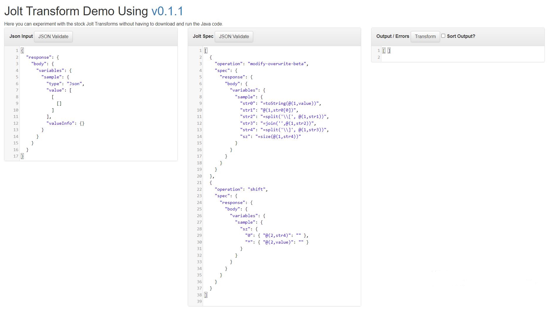This screenshot has height=309, width=553.
Task: Click "response" key in the Json Input editor
Action: (39, 57)
